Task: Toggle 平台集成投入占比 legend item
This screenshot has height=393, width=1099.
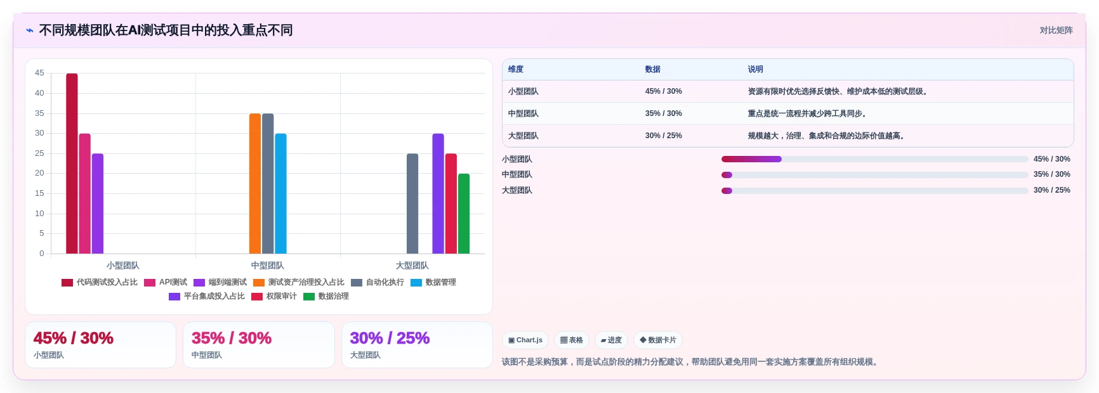Action: coord(207,296)
